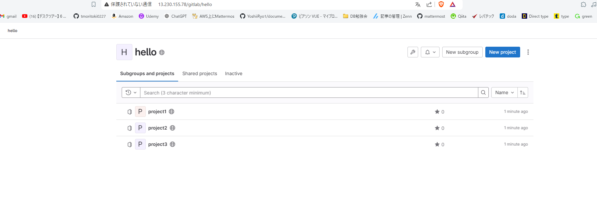
Task: Open the レバテック bookmark
Action: 483,16
